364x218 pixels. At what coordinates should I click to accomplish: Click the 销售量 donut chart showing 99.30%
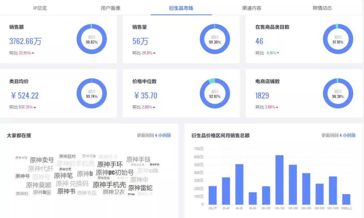pyautogui.click(x=215, y=39)
